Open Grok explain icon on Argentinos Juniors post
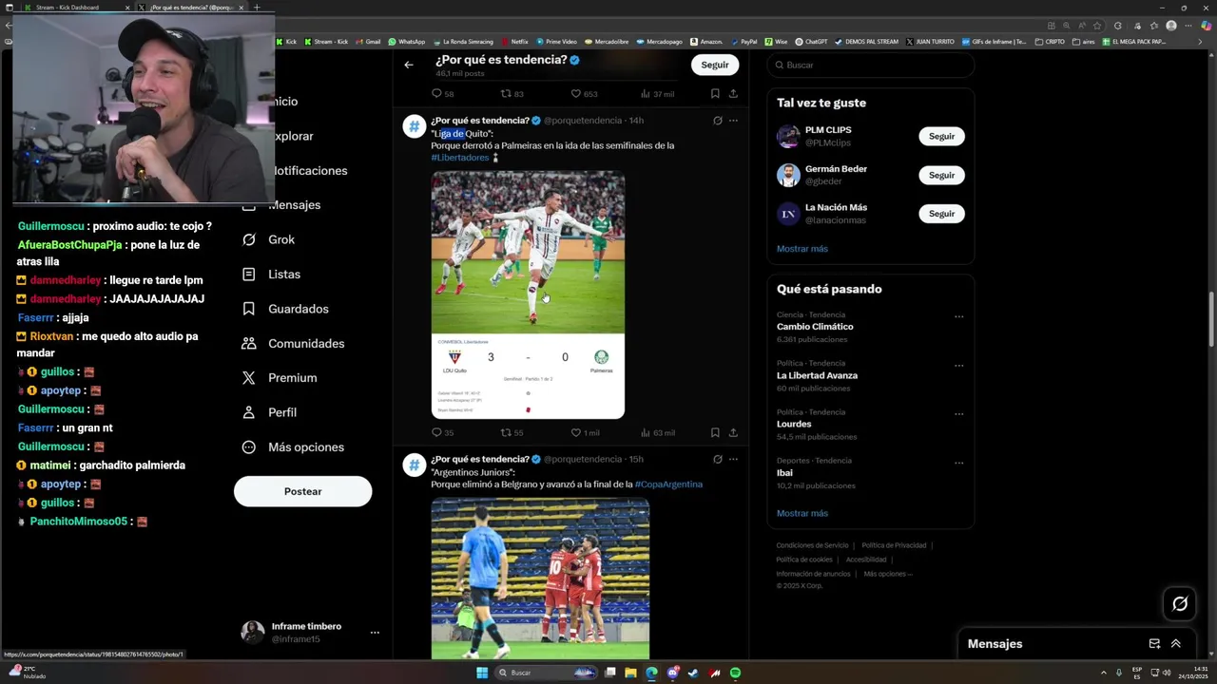The image size is (1217, 684). (718, 459)
